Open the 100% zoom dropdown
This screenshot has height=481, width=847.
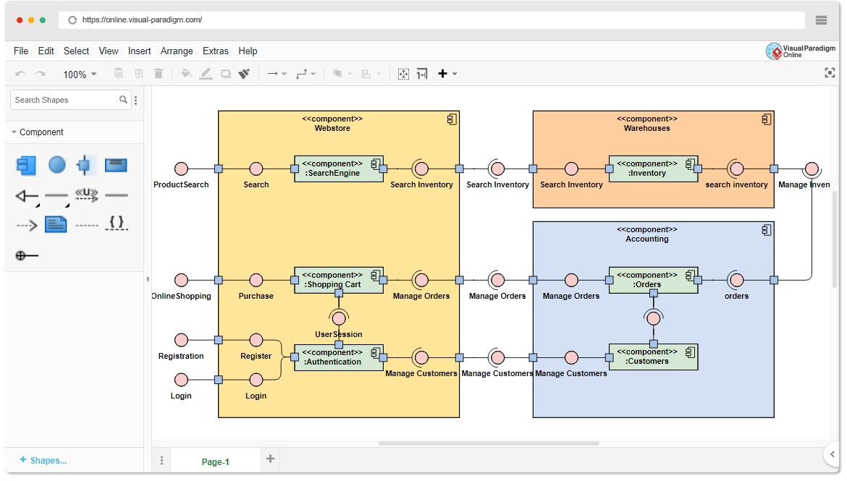80,75
